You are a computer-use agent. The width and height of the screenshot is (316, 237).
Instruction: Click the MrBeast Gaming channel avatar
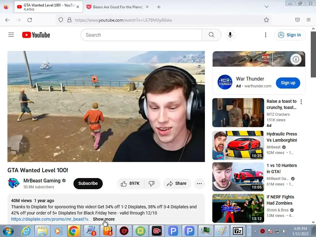coord(14,183)
